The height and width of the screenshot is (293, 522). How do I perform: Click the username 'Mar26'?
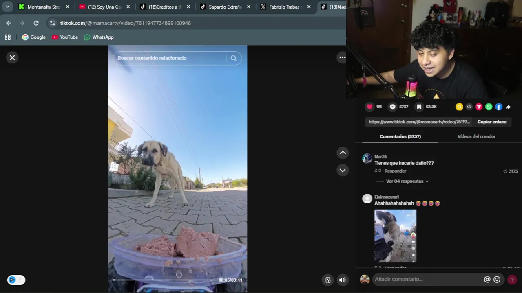coord(380,157)
